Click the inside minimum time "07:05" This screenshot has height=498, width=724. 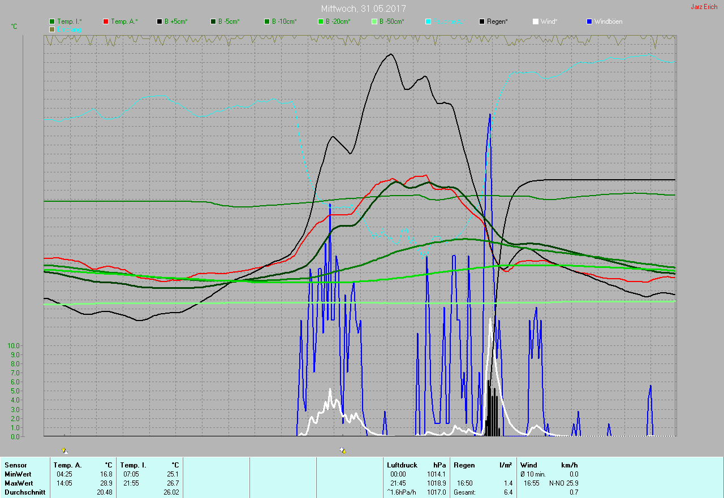(x=131, y=474)
